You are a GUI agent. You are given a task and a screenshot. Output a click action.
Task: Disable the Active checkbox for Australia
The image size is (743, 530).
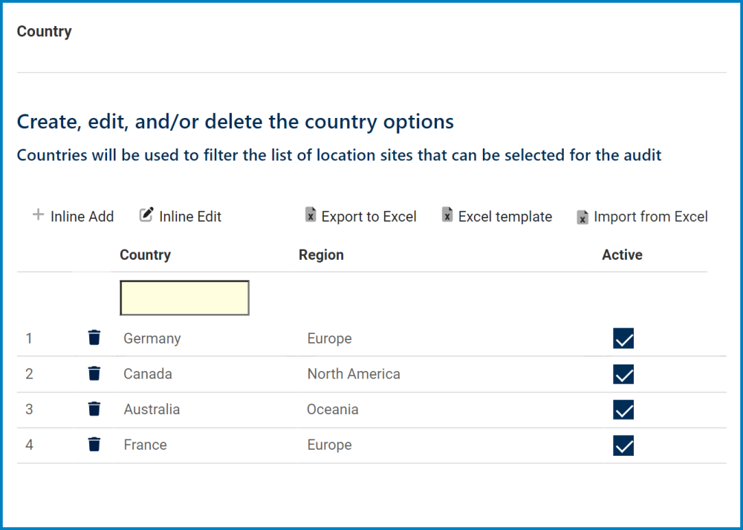click(x=623, y=410)
